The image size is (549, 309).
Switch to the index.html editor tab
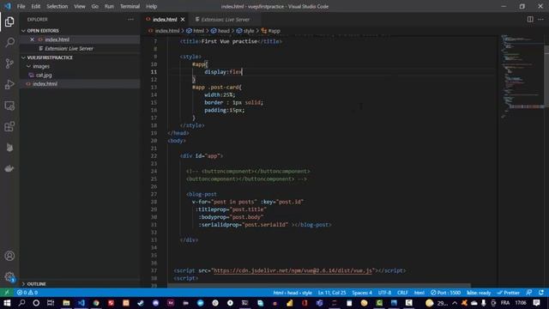(x=165, y=20)
